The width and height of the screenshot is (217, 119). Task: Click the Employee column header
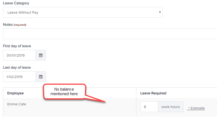pos(16,93)
